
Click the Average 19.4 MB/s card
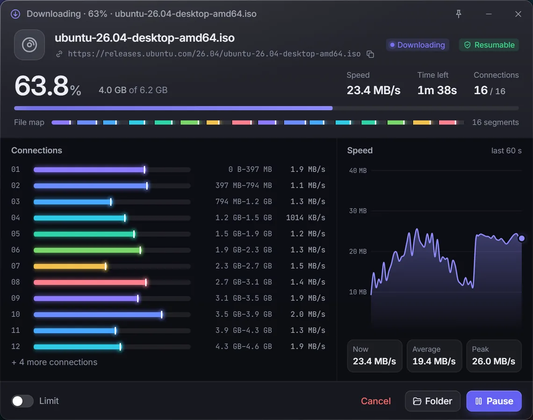(x=434, y=356)
